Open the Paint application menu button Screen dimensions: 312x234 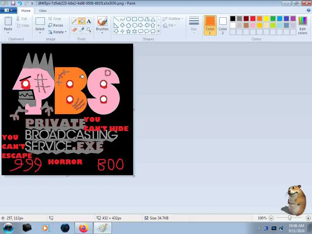pyautogui.click(x=8, y=10)
